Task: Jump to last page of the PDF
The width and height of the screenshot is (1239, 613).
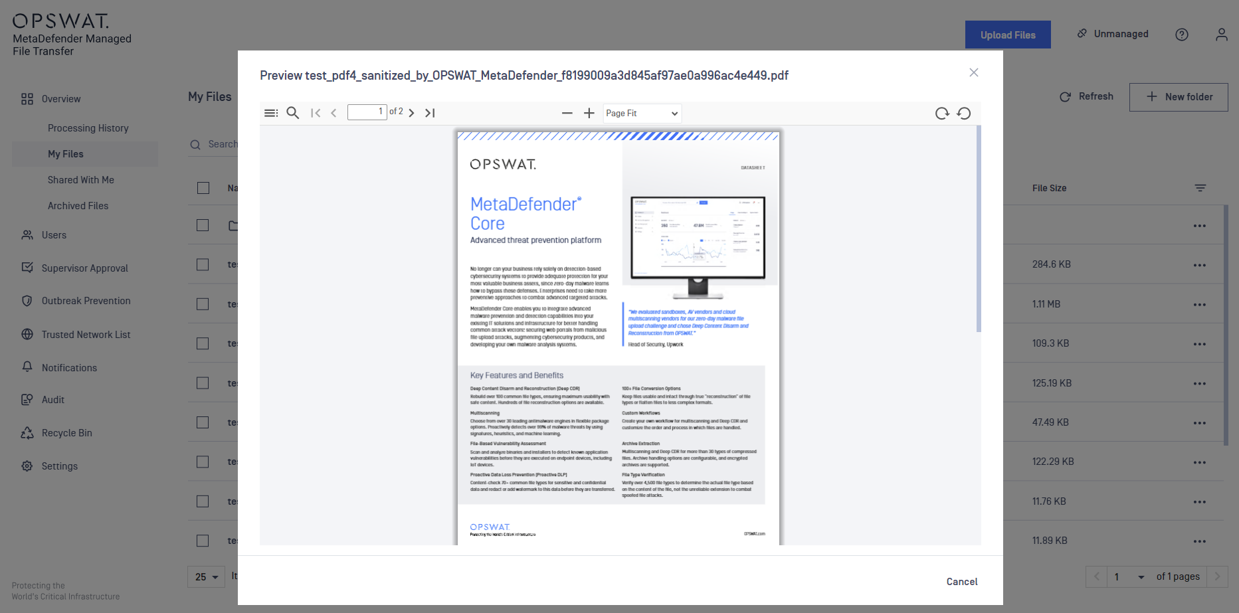Action: click(430, 113)
